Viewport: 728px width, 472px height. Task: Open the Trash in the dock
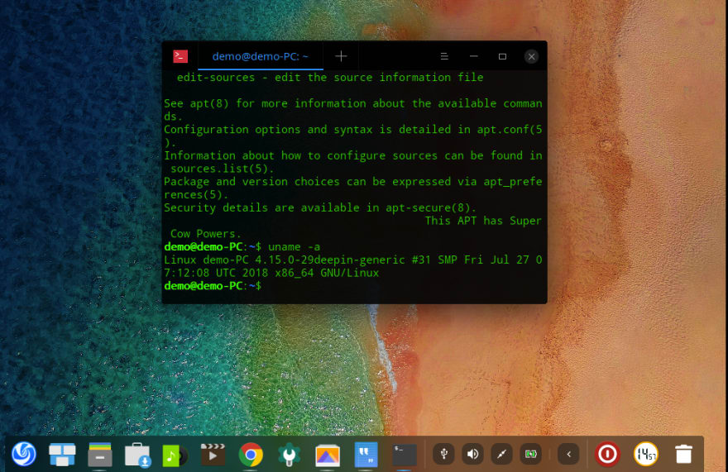click(683, 454)
